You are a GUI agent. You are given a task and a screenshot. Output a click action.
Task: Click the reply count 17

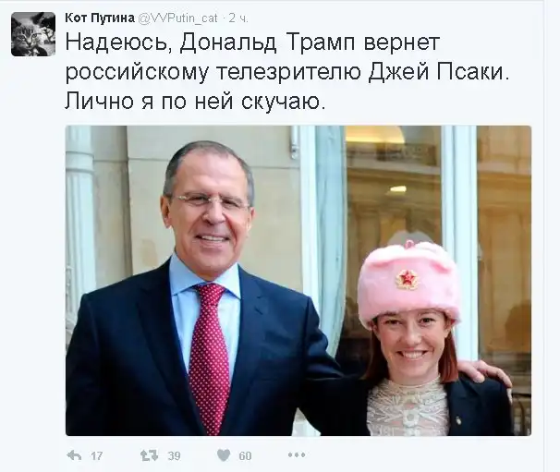pos(96,456)
